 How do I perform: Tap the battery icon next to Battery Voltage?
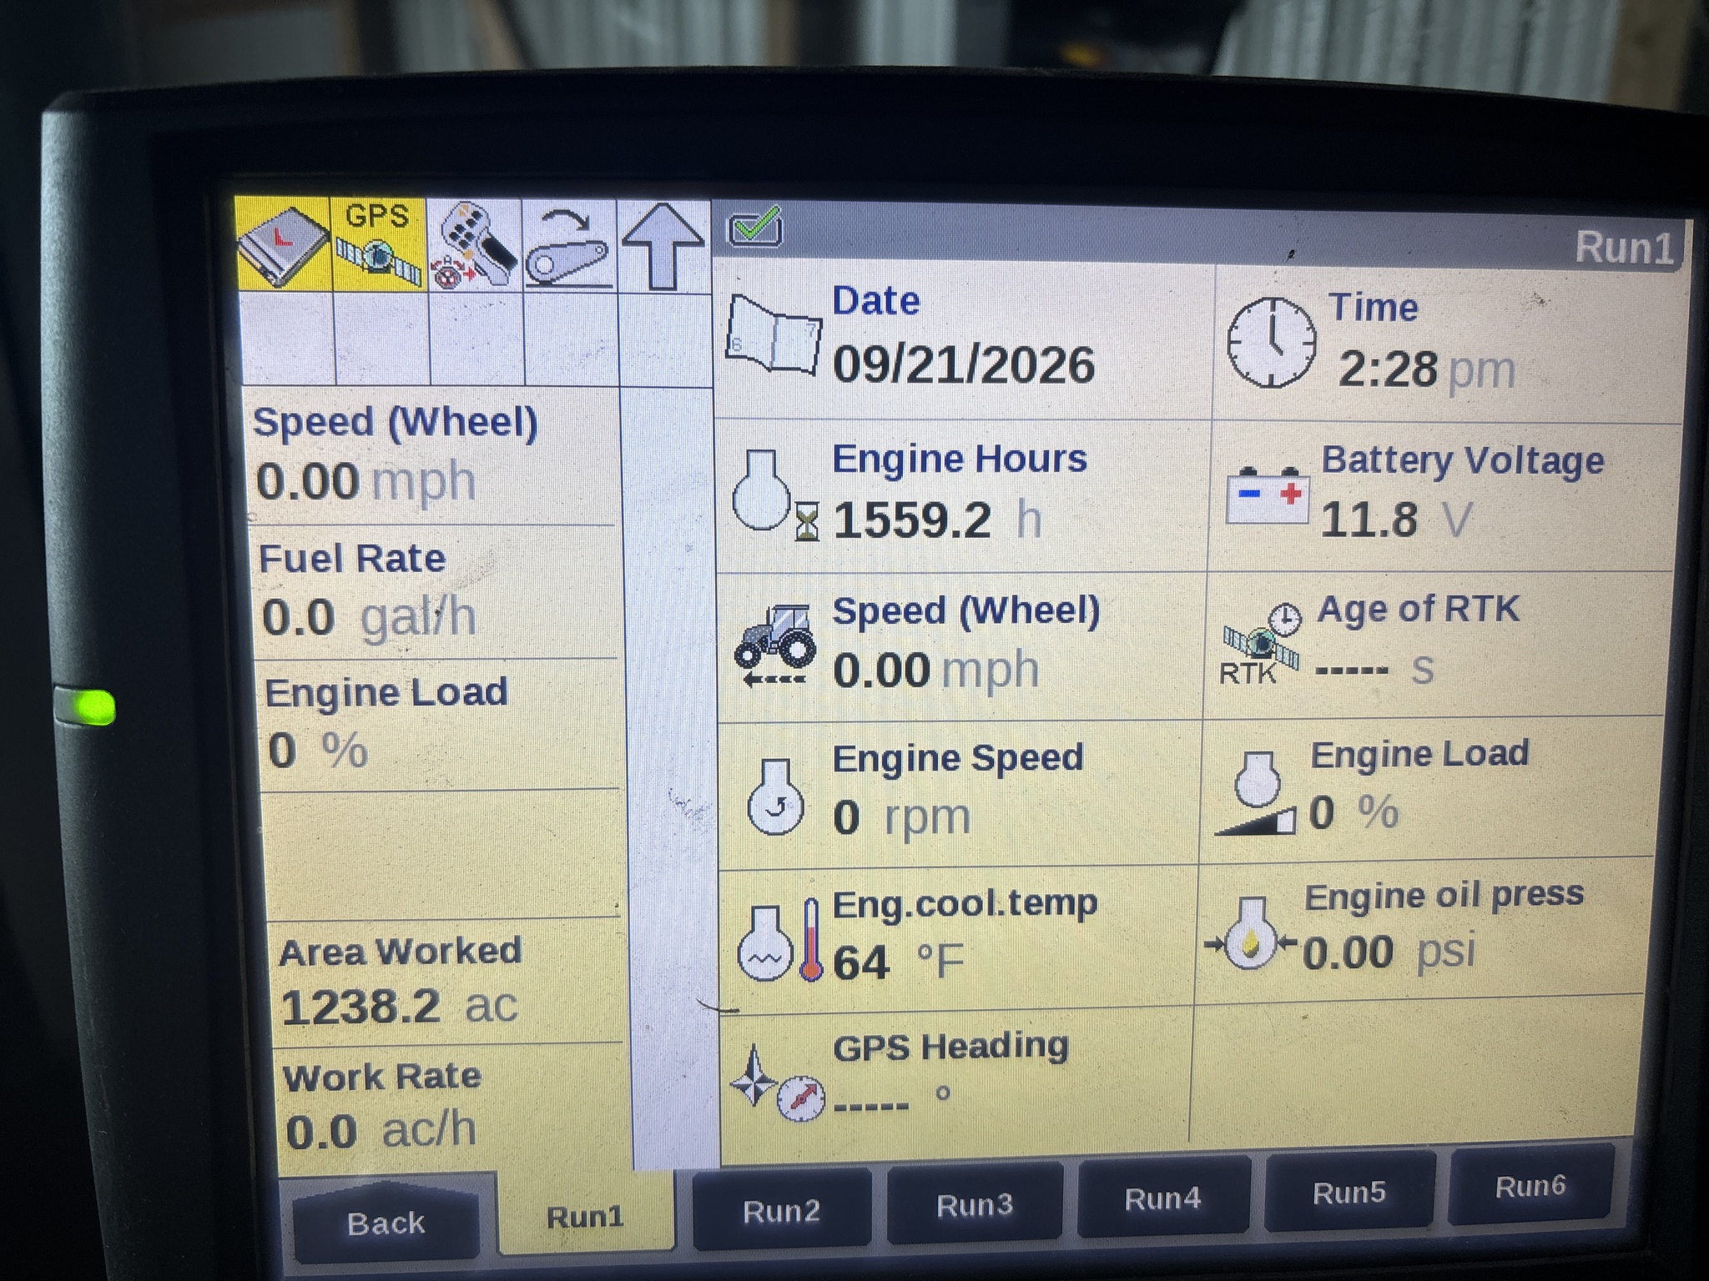click(x=1268, y=495)
